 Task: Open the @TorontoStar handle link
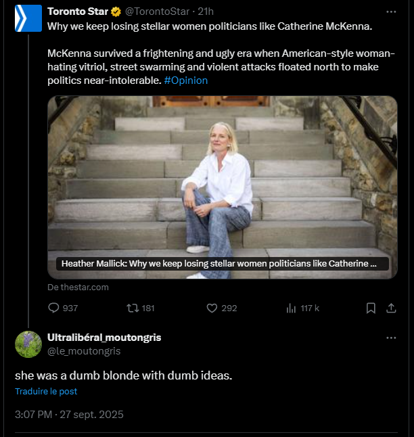[155, 12]
